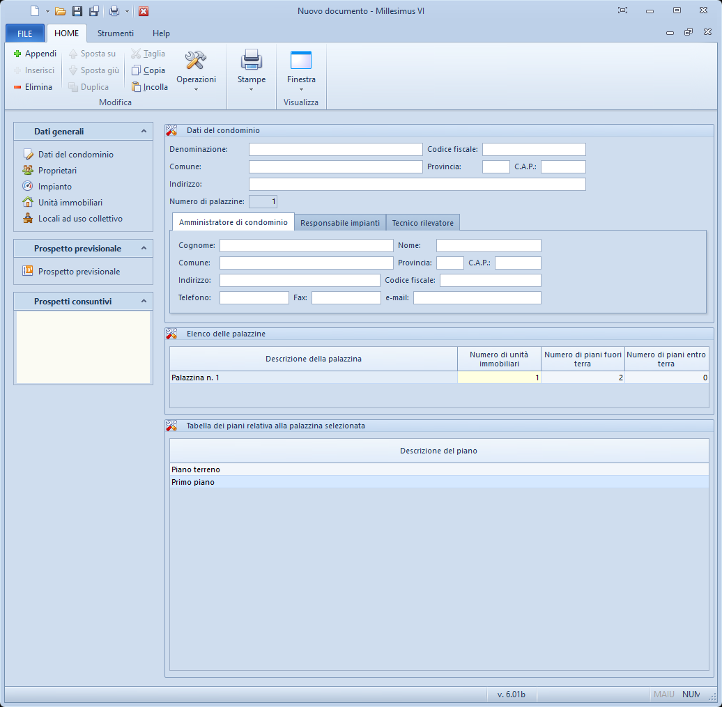Collapse the Prospetti consuntivi panel

tap(144, 302)
